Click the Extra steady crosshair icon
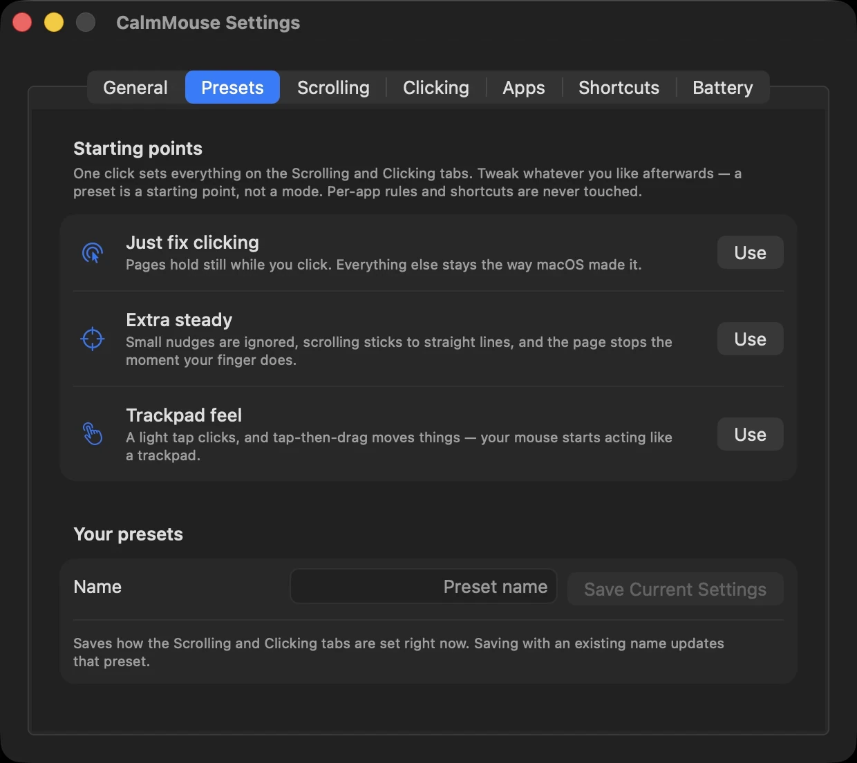857x763 pixels. [93, 339]
